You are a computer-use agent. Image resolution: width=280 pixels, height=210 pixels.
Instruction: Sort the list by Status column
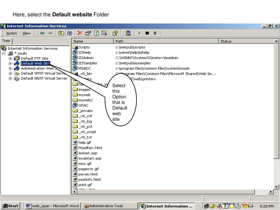246,41
